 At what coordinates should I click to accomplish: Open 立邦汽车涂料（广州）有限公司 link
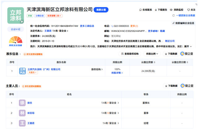point(44,70)
